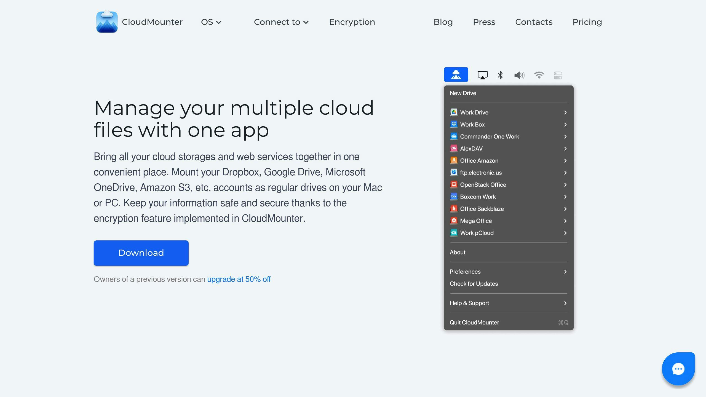Click the Work Drive label

(474, 112)
